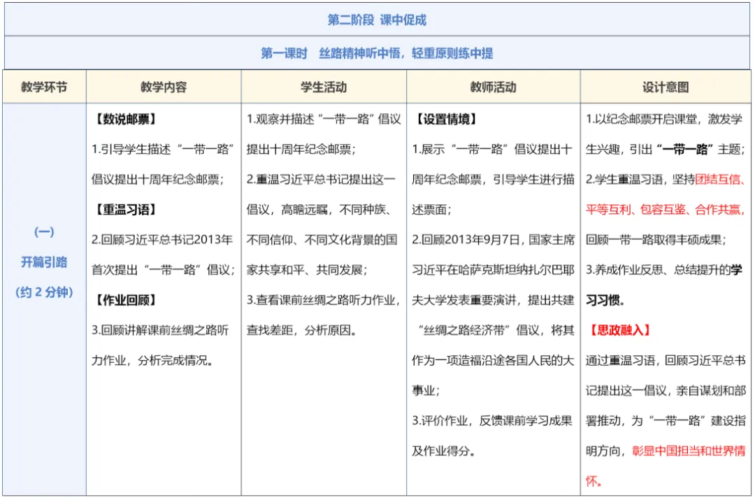
Task: Click the line '不同信仰、不同文化背景的国'
Action: (x=322, y=240)
